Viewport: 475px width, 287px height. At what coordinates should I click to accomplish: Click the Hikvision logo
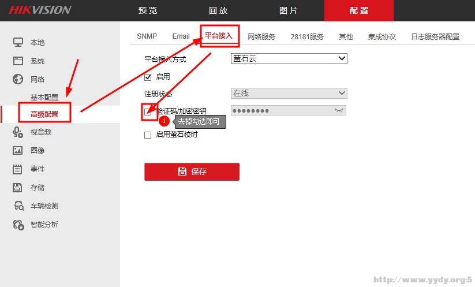[40, 10]
